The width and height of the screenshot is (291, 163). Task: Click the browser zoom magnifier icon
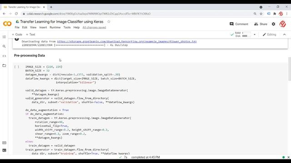coord(255,14)
